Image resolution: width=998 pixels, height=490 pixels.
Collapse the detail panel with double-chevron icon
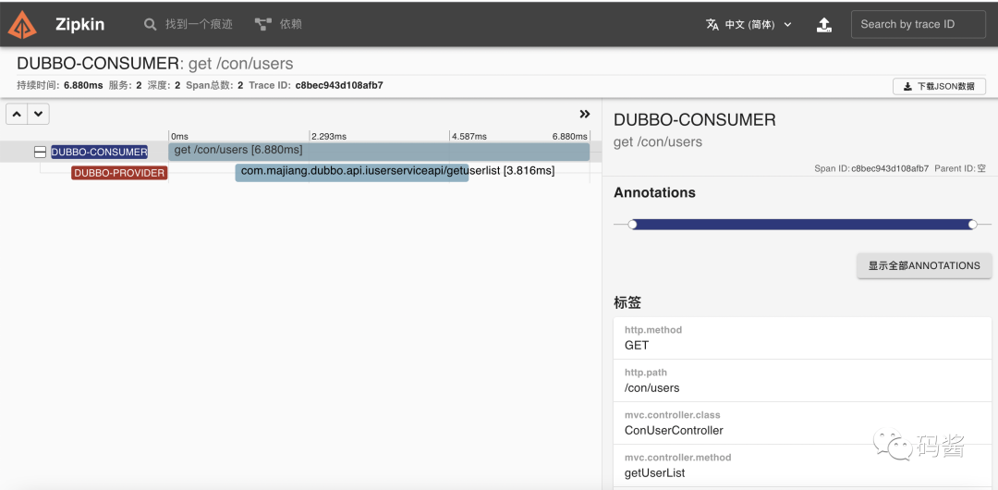(585, 114)
